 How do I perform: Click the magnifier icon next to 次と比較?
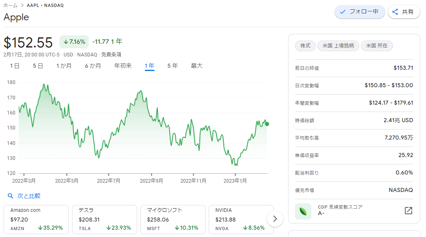(x=10, y=196)
